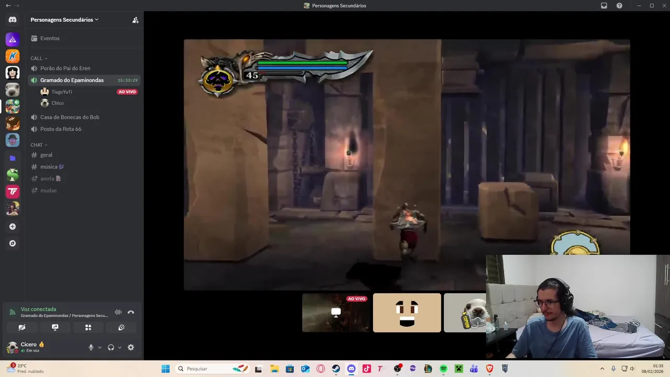
Task: Open the soundboard button
Action: pyautogui.click(x=121, y=327)
